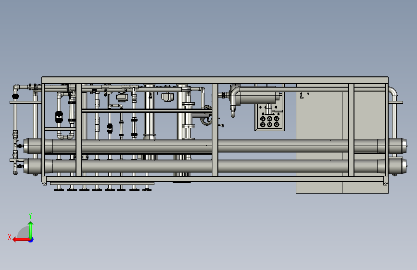Select the control panel with six gauges
This screenshot has height=270, width=417.
coord(270,117)
